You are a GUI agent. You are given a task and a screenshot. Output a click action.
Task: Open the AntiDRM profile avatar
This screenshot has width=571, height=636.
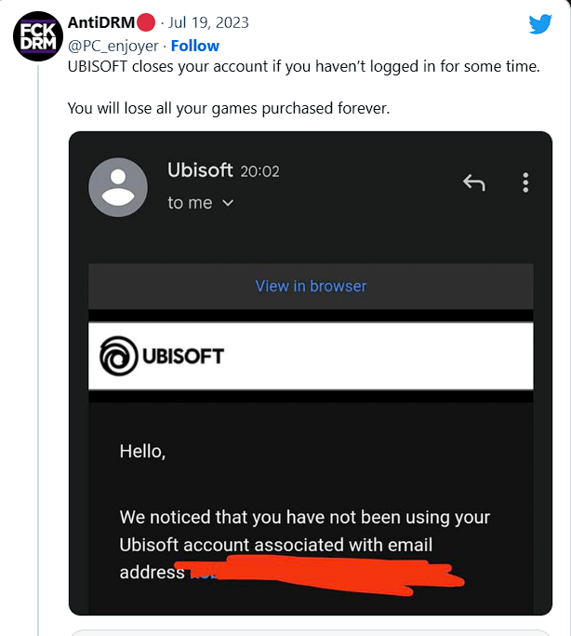point(37,38)
